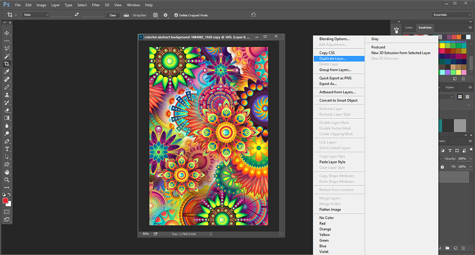
Task: Open the Swatches panel menu
Action: point(470,28)
